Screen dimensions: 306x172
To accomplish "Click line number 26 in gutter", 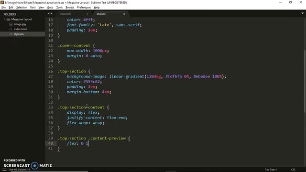I will coord(51,71).
